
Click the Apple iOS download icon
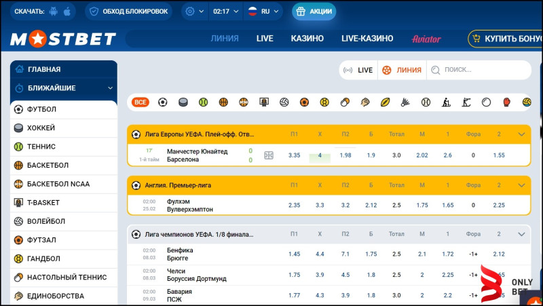pos(67,12)
